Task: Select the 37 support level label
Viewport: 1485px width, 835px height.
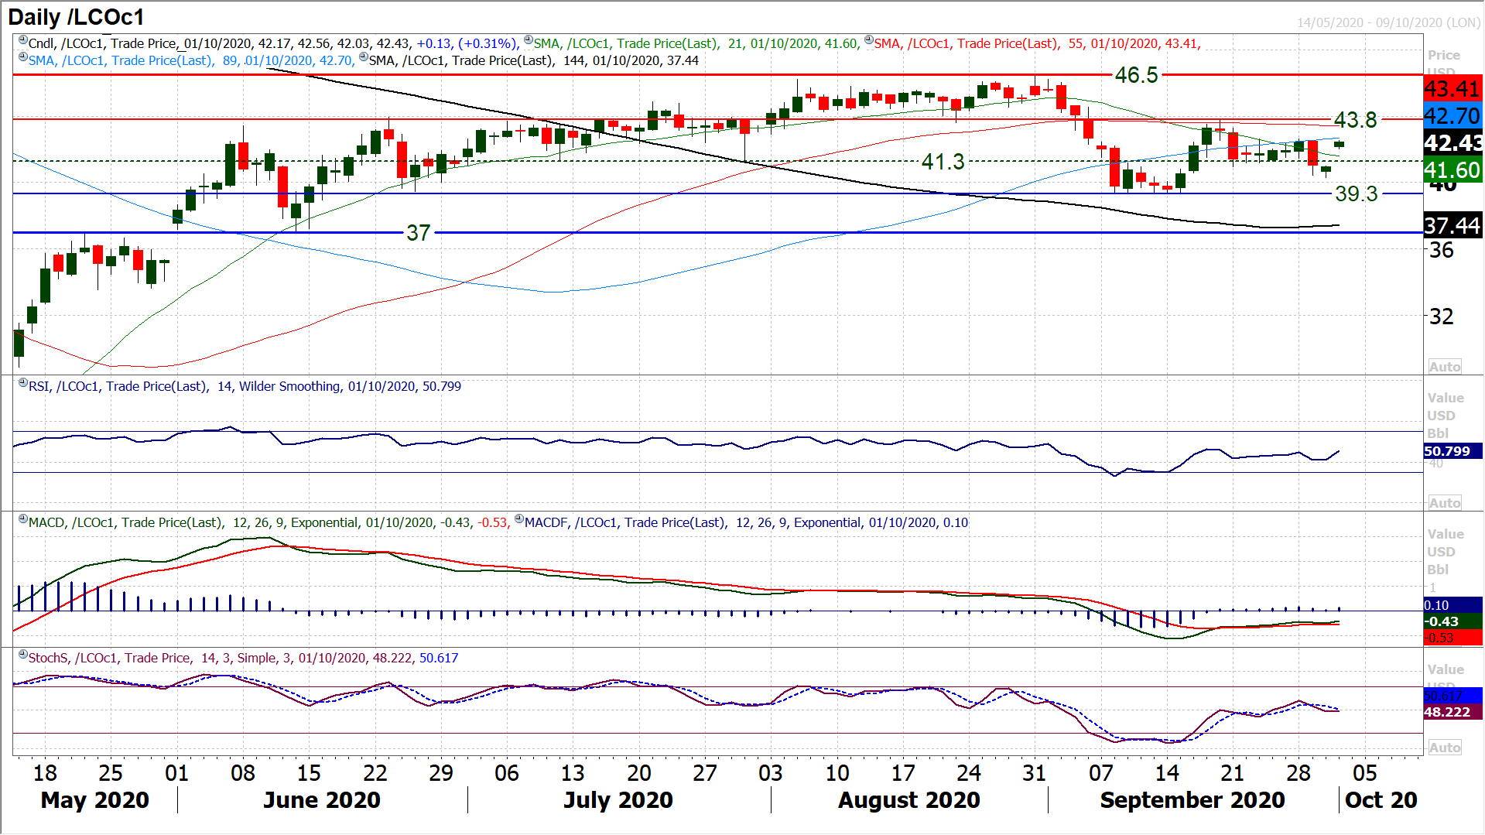Action: 418,233
